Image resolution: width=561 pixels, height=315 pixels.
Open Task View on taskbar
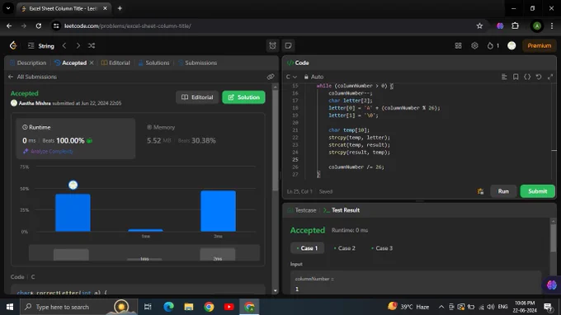click(x=148, y=307)
